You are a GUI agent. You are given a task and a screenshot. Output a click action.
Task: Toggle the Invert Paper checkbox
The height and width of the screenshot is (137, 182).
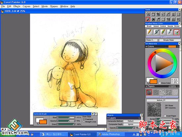tap(165, 116)
